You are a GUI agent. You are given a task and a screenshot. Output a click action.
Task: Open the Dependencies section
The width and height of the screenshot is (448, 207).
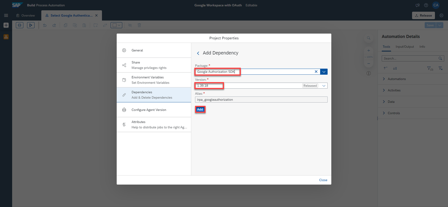154,95
